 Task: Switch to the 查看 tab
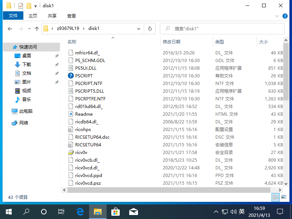coord(71,16)
